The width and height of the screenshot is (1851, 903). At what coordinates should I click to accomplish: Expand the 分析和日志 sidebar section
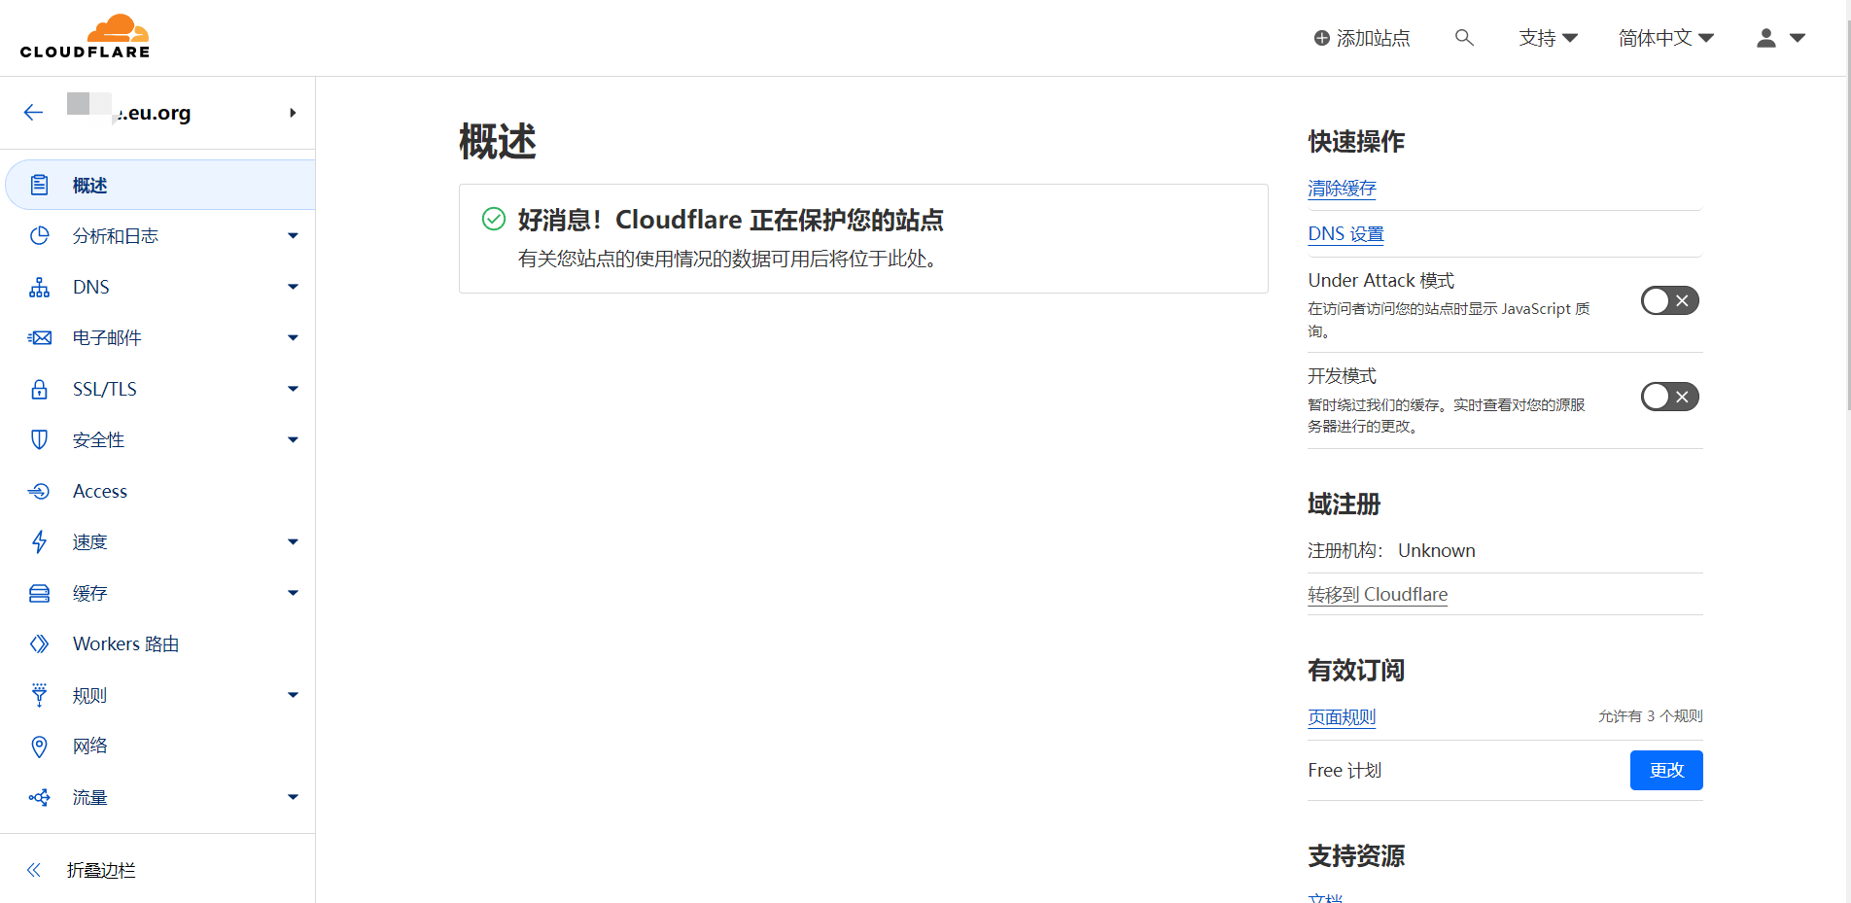[293, 236]
